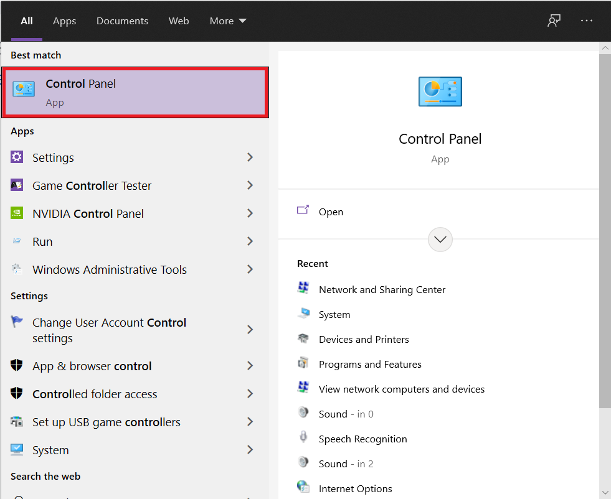Switch to the All tab
Screen dimensions: 611x499
(27, 21)
